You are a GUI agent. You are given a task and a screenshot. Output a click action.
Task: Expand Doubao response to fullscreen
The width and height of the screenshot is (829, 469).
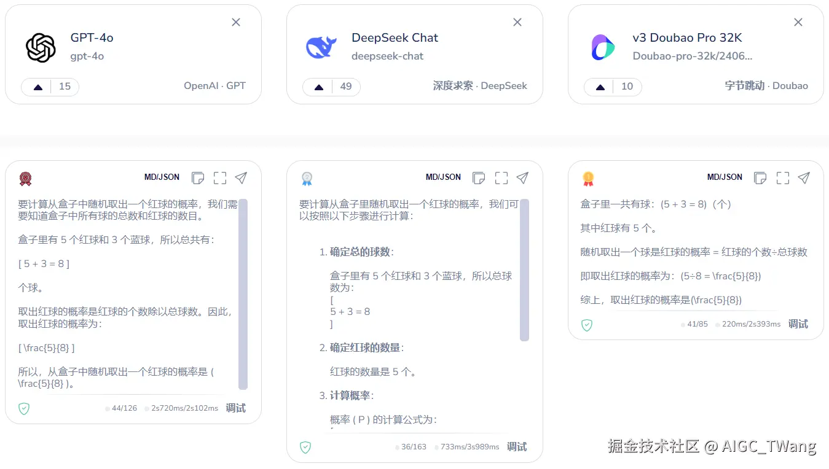pyautogui.click(x=783, y=178)
